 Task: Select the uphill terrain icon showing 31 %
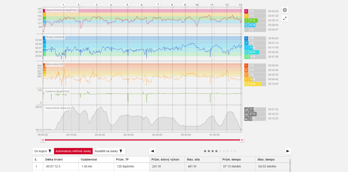246,109
